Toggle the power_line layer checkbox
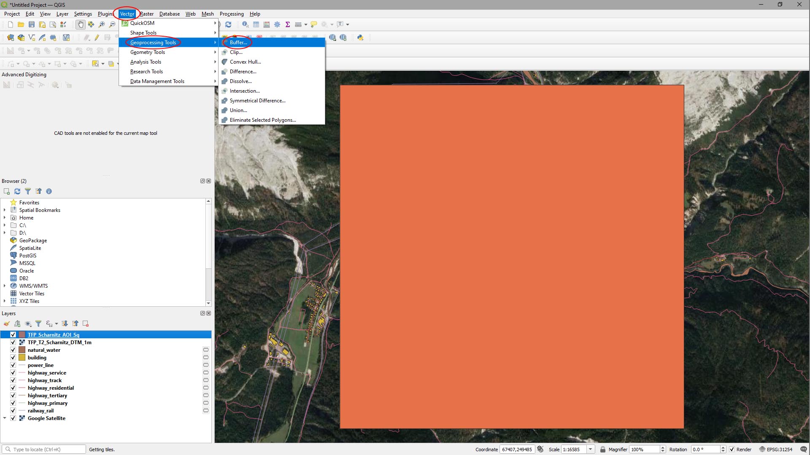810x455 pixels. pyautogui.click(x=13, y=365)
